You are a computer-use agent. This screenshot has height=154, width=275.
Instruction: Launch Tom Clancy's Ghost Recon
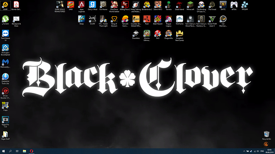pos(190,21)
